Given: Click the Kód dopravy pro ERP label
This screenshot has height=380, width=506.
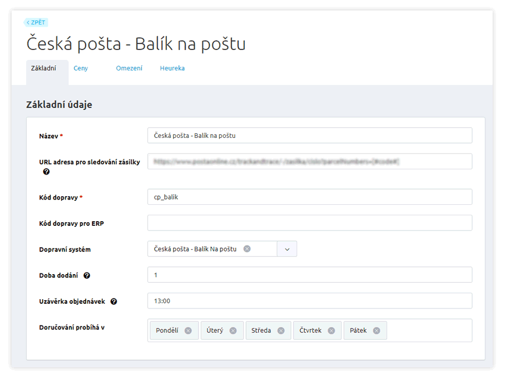Looking at the screenshot, I should [72, 223].
